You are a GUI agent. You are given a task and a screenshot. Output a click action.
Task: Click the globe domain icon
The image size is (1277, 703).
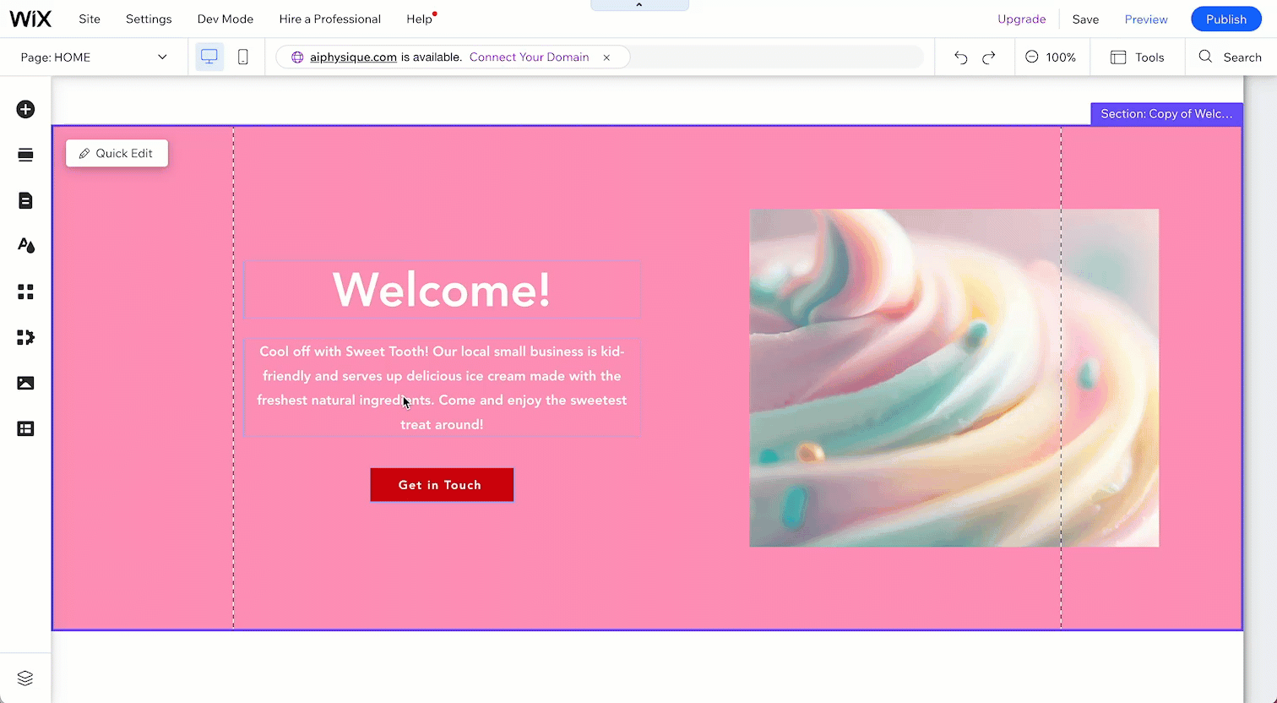(296, 57)
